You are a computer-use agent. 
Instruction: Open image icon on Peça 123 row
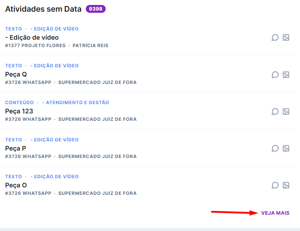coord(286,112)
